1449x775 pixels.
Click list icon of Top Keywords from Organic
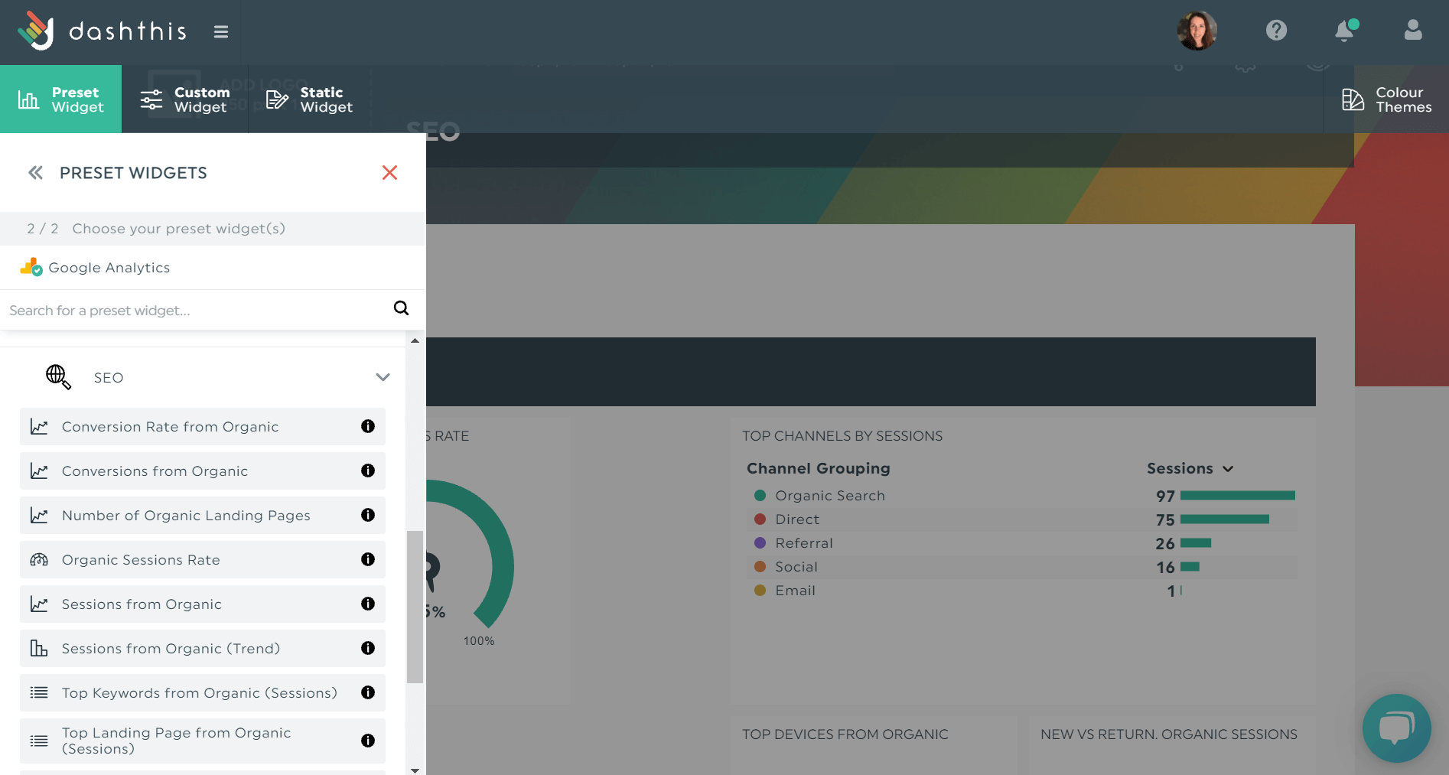pos(39,692)
